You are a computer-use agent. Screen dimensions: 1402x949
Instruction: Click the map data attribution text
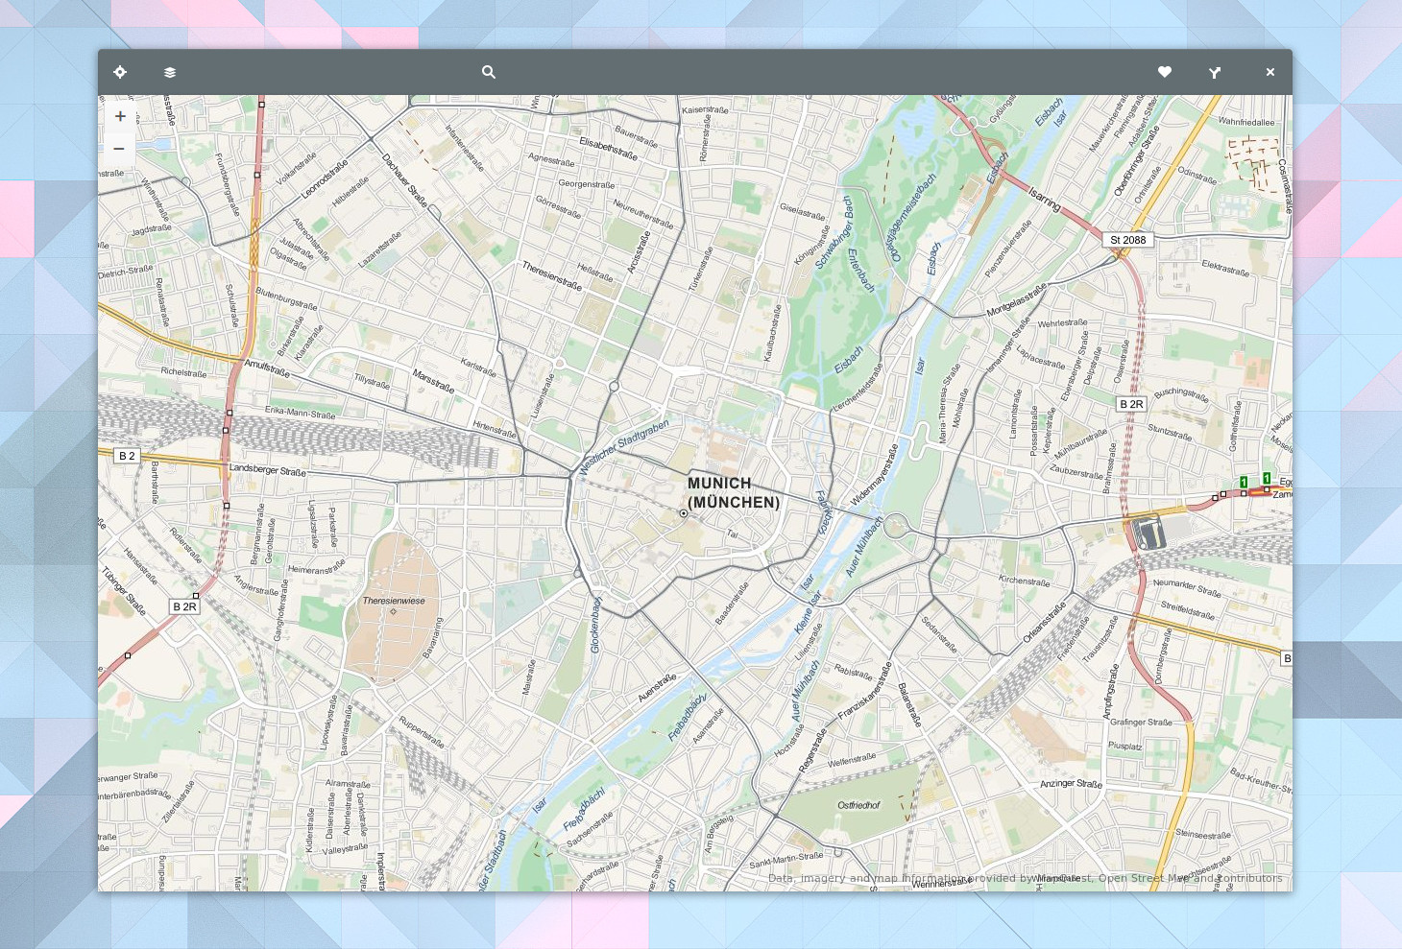(1025, 878)
